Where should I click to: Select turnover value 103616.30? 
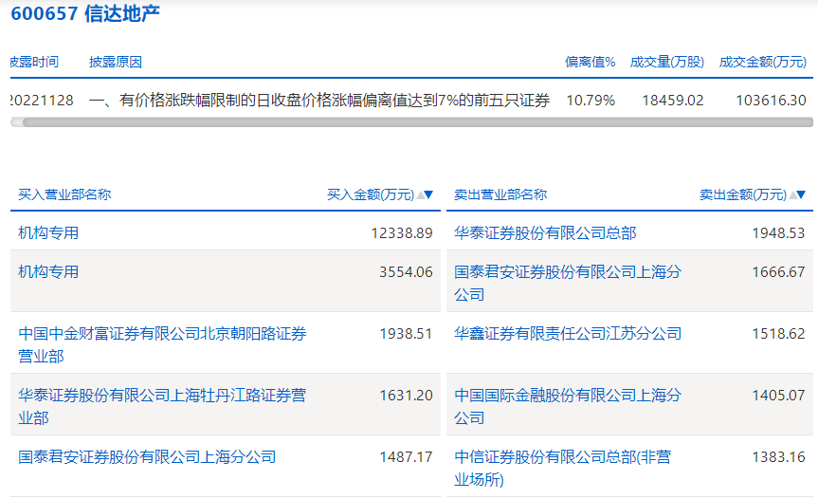coord(771,101)
